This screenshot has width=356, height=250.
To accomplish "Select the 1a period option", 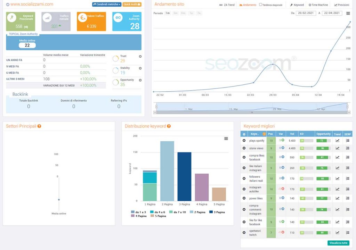I will click(191, 13).
